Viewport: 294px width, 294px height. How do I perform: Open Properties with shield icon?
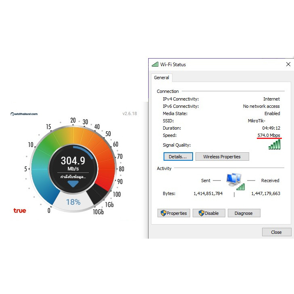pyautogui.click(x=174, y=213)
